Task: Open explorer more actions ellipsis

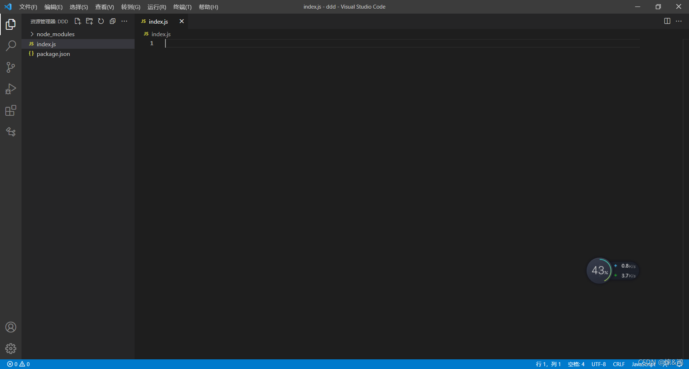Action: pyautogui.click(x=124, y=21)
